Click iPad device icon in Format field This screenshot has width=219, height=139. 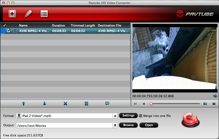pyautogui.click(x=19, y=116)
